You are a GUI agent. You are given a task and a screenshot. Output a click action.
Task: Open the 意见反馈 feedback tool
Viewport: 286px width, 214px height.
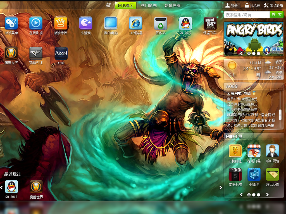[x=273, y=174]
